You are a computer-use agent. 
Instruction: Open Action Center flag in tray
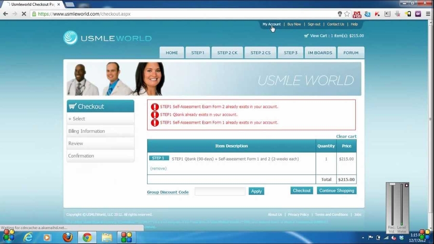371,238
